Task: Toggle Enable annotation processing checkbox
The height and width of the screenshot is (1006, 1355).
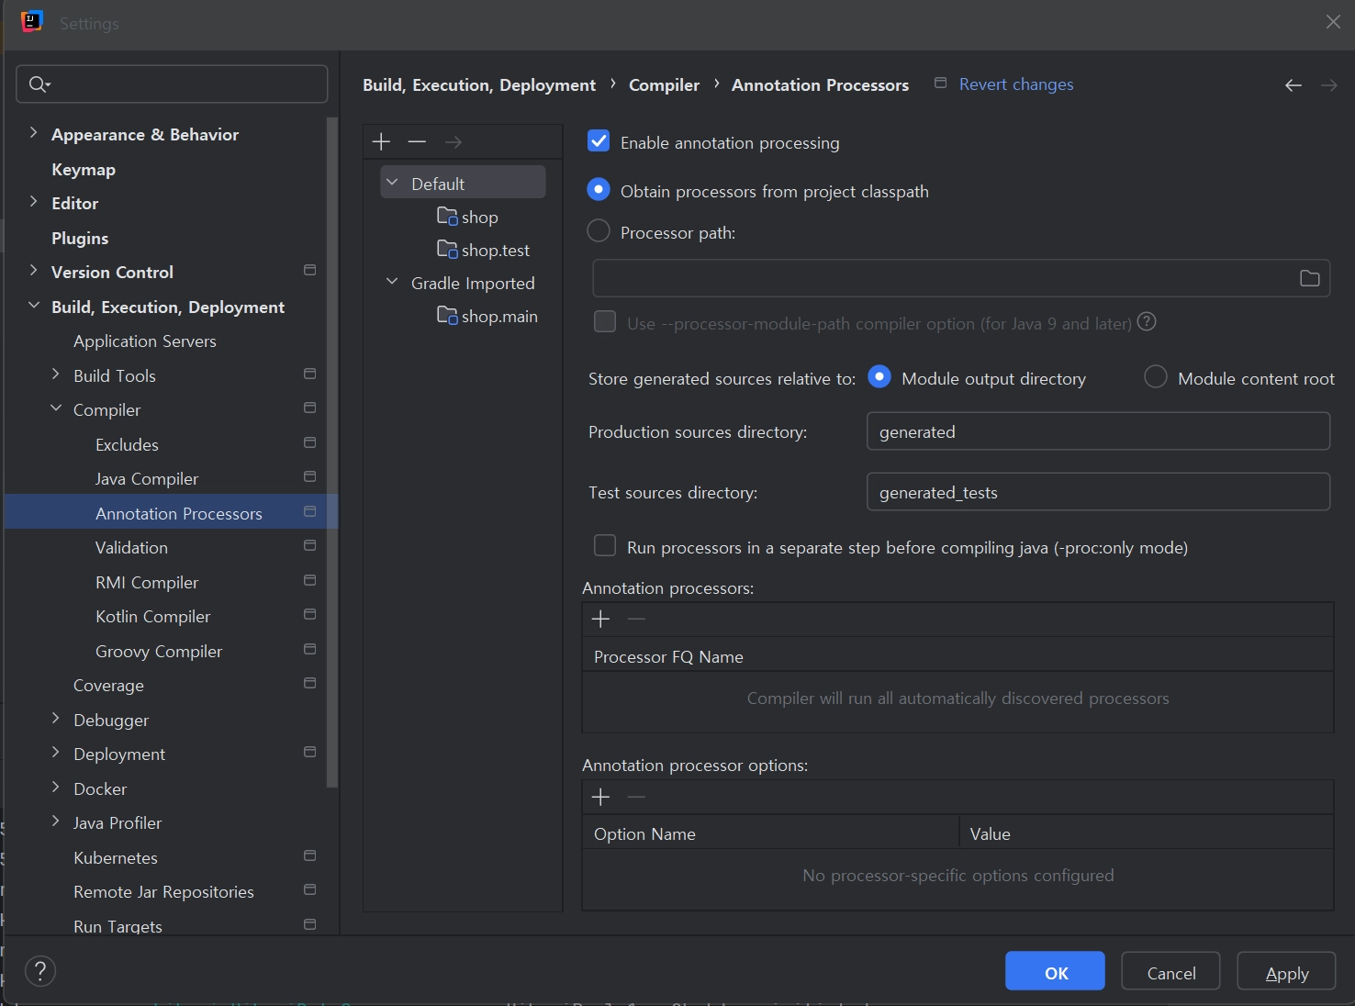Action: [x=599, y=141]
